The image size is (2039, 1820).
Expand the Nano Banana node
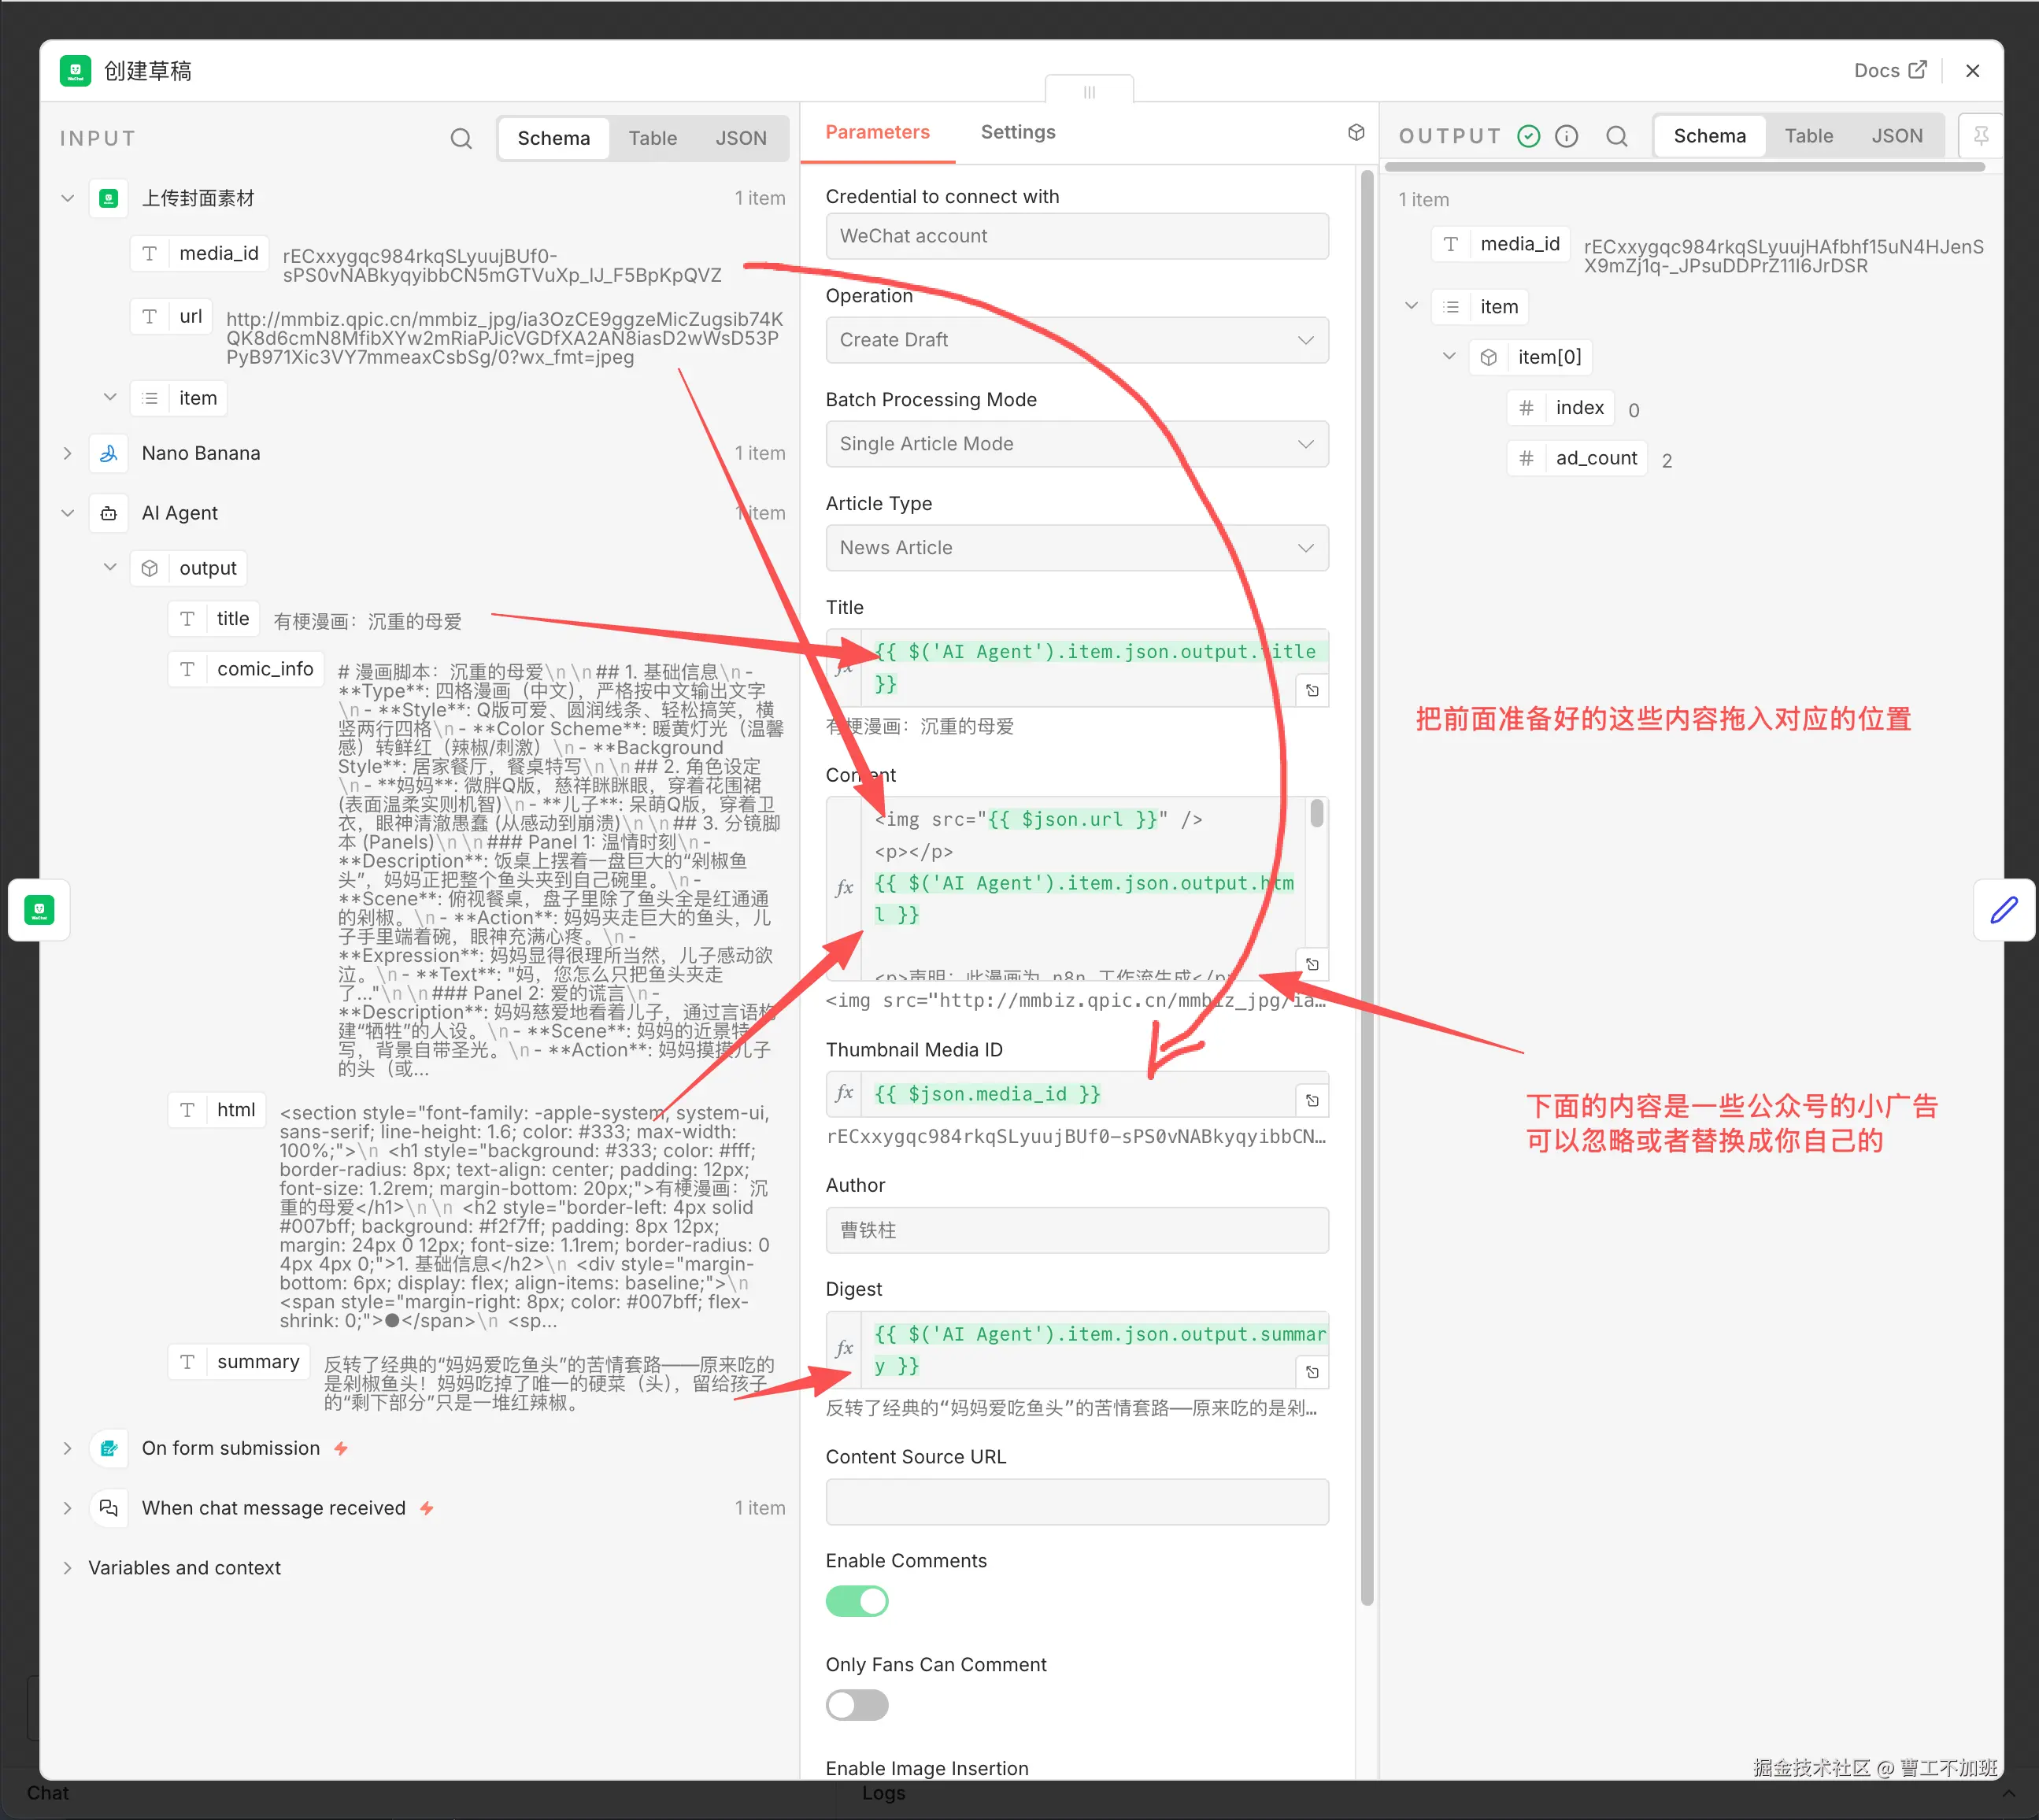[x=67, y=453]
